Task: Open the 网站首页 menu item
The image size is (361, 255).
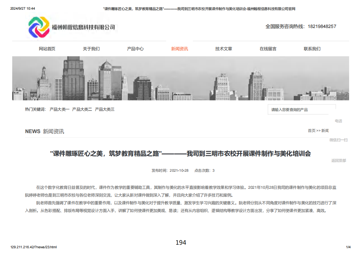Action: coord(47,49)
